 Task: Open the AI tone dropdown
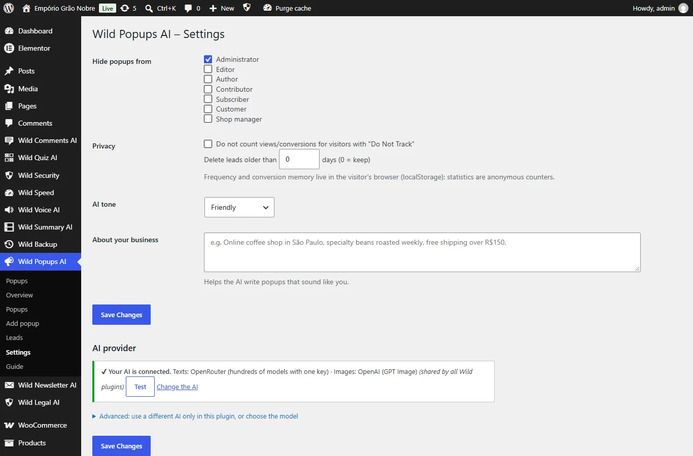click(x=239, y=207)
